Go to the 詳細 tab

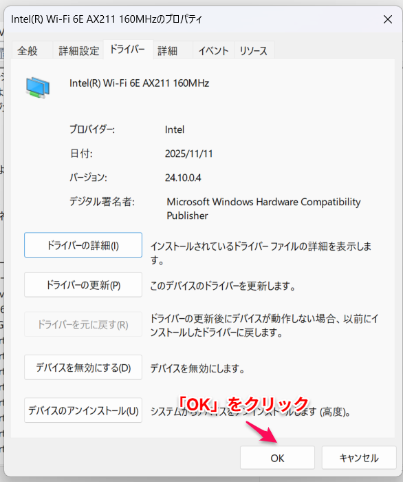tap(167, 51)
